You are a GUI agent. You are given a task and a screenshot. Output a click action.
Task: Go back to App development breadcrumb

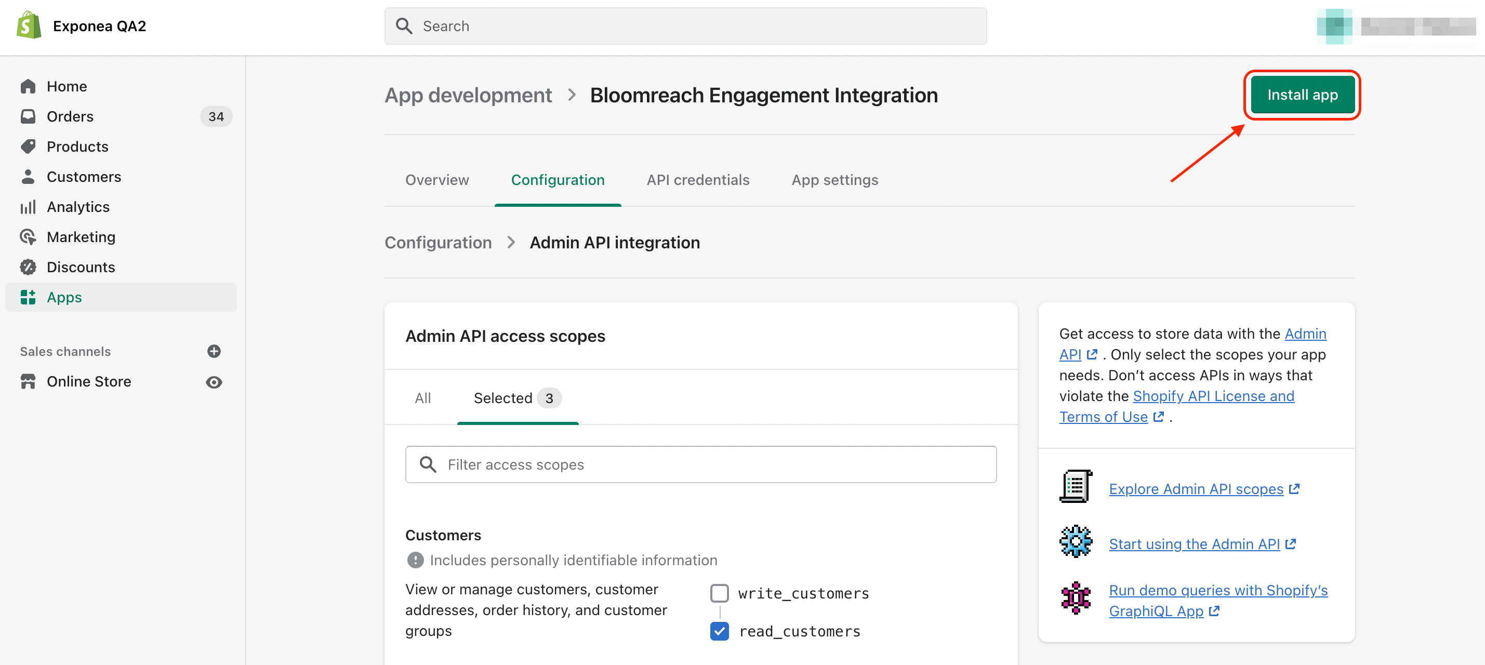point(468,95)
